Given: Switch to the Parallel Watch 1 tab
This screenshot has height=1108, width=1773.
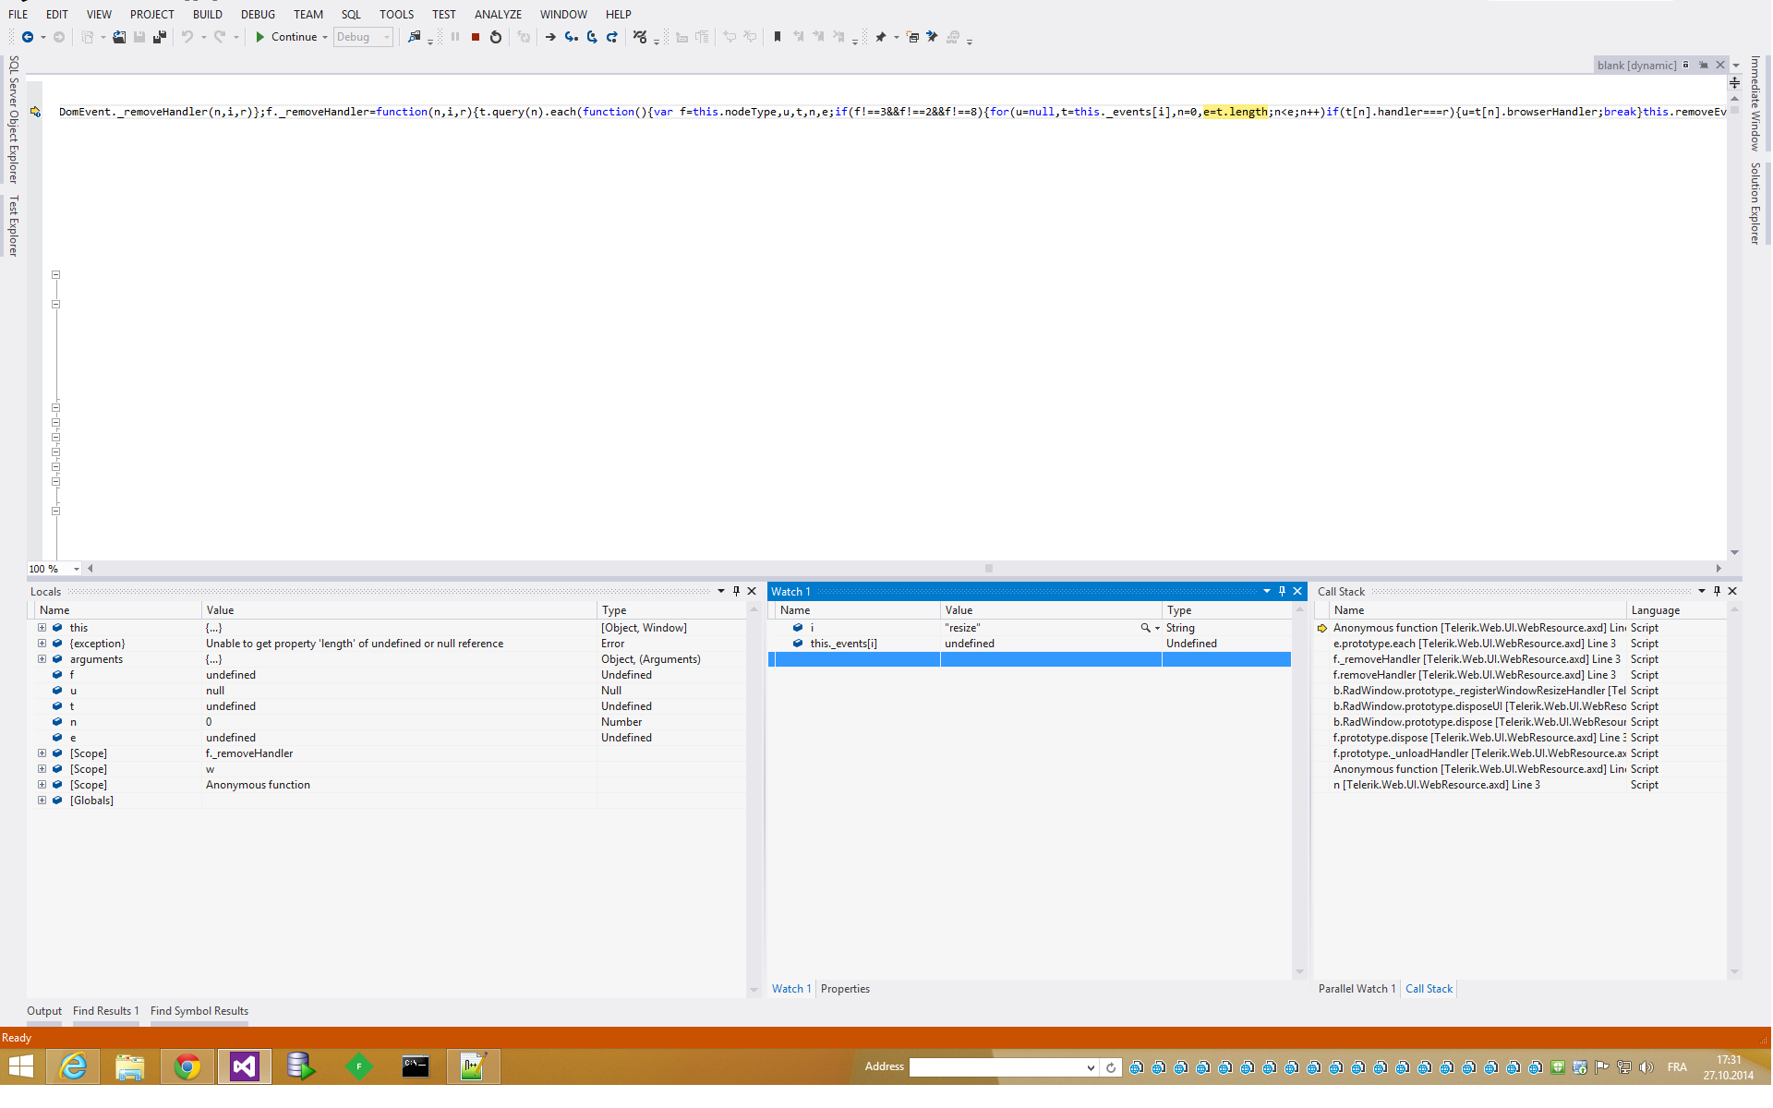Looking at the screenshot, I should click(1357, 989).
